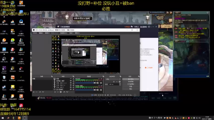Viewport: 214px width, 120px height.
Task: Toggle visibility of second 文本 GDI+ source
Action: tap(71, 85)
